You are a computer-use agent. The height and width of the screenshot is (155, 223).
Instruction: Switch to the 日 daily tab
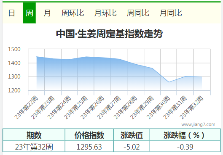[x=11, y=13]
